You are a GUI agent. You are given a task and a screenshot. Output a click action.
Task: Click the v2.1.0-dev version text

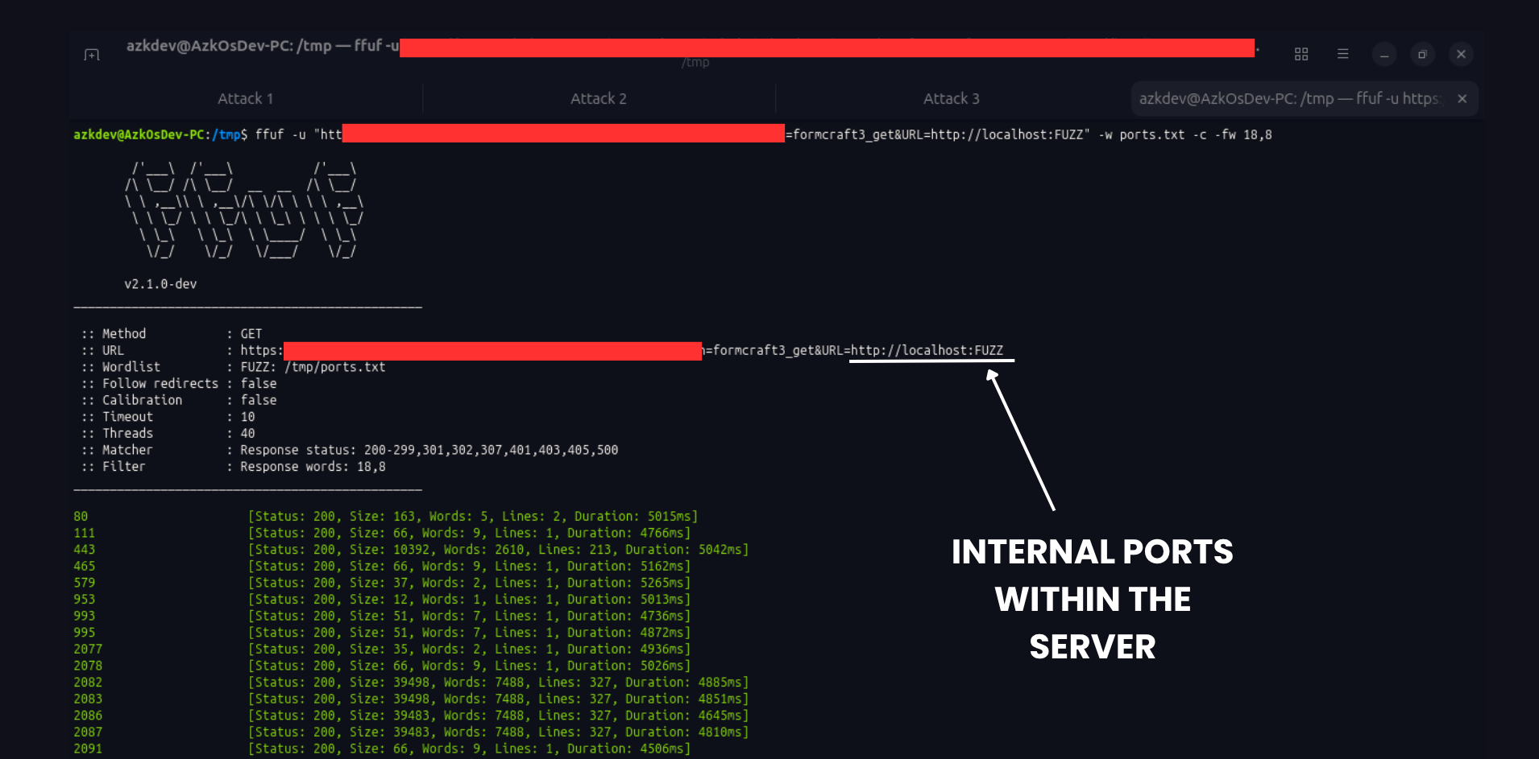(x=160, y=284)
